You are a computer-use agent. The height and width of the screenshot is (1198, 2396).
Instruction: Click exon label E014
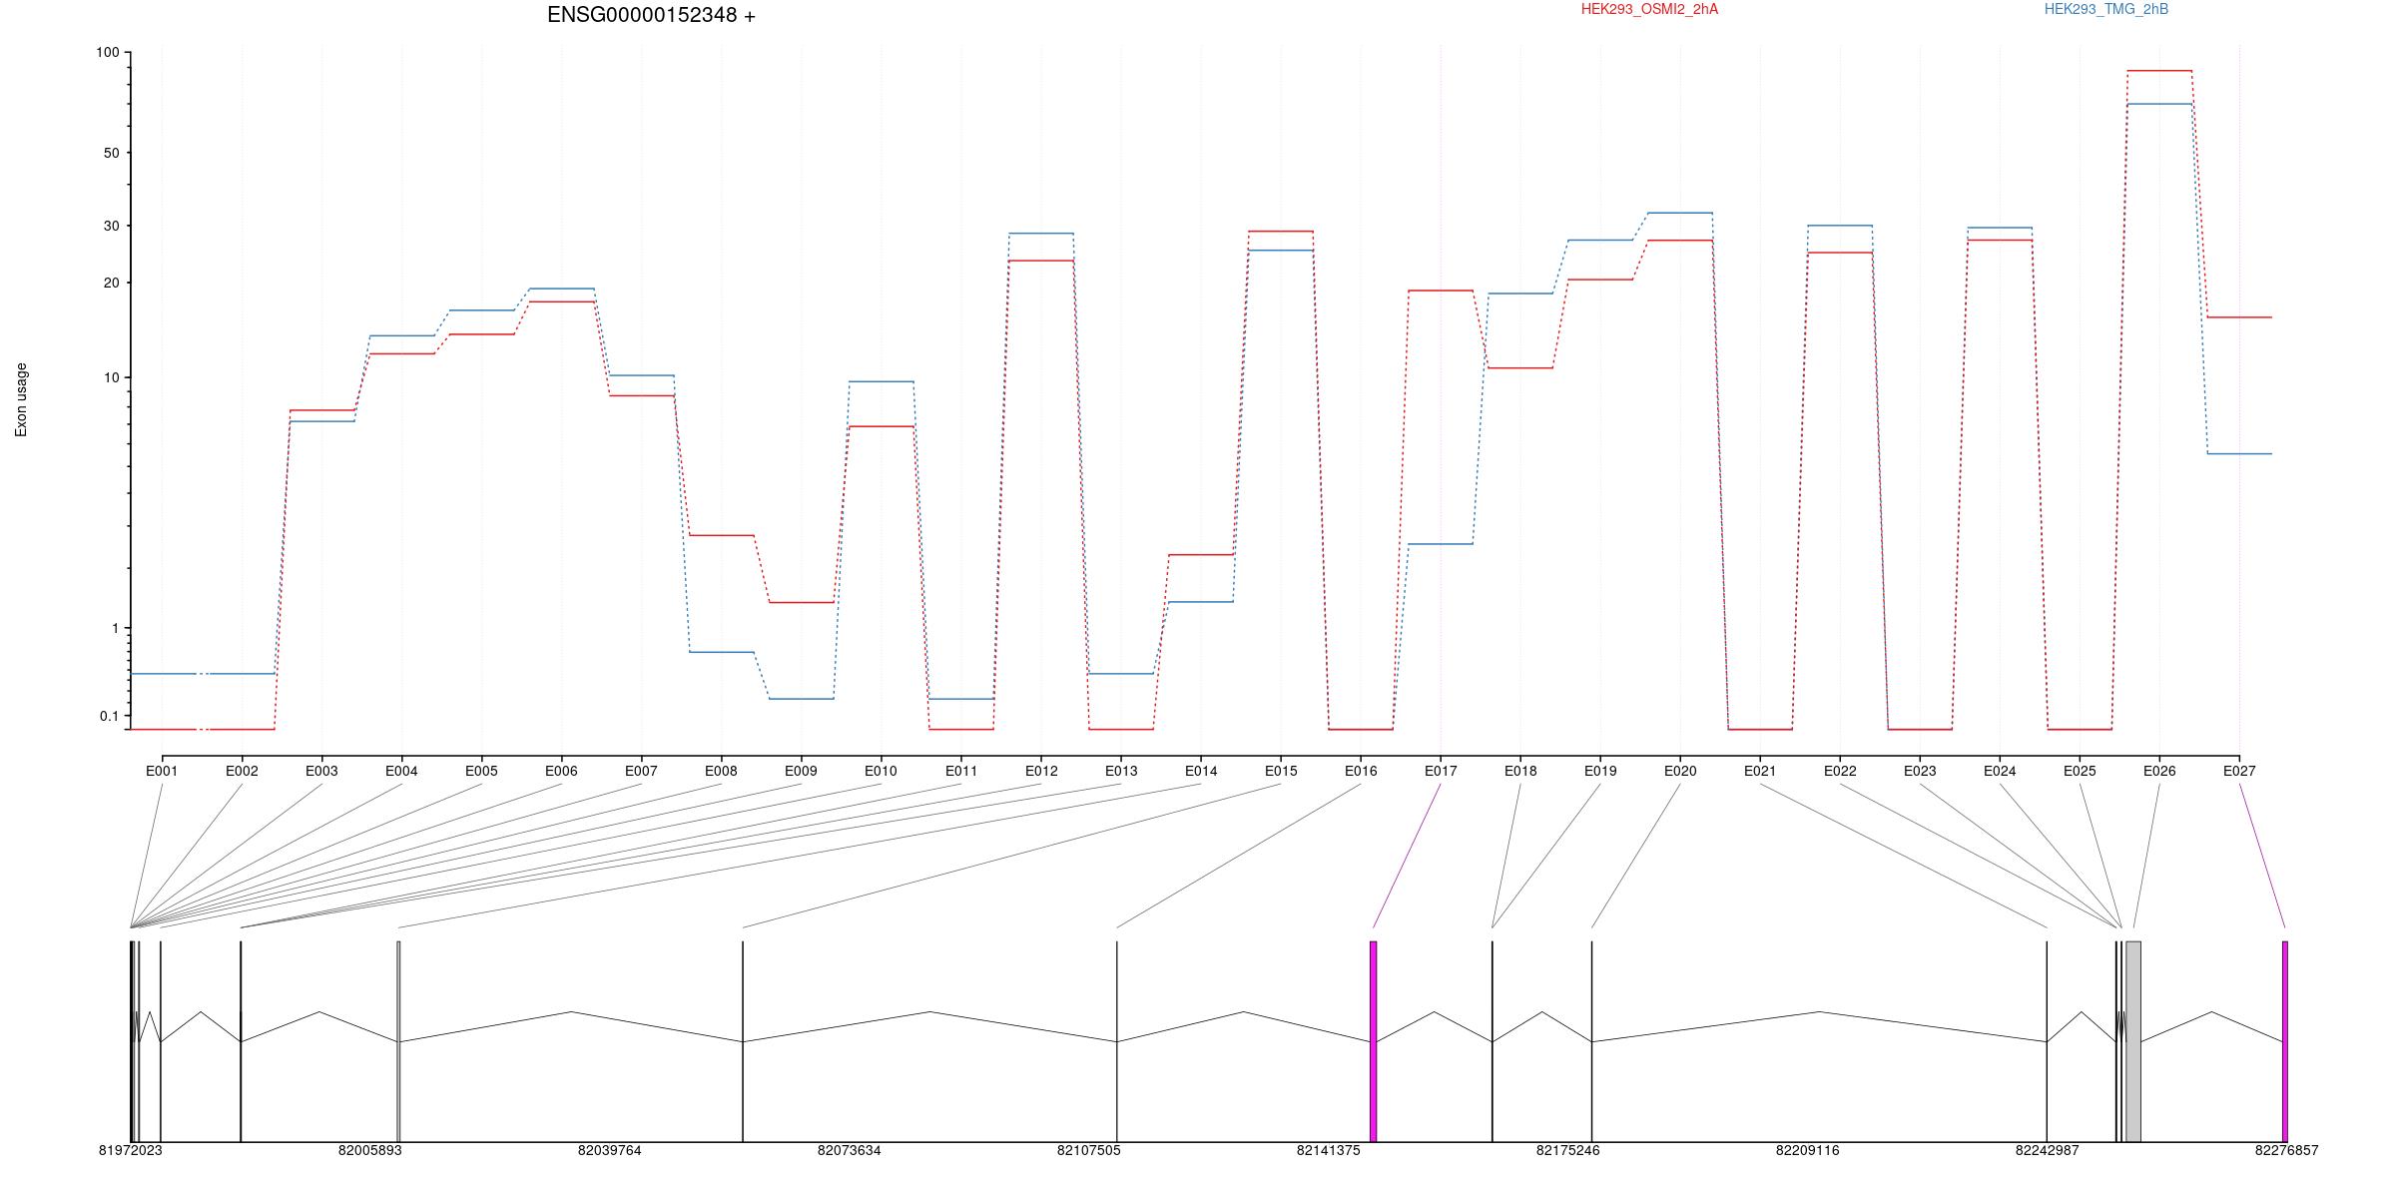(x=1201, y=771)
